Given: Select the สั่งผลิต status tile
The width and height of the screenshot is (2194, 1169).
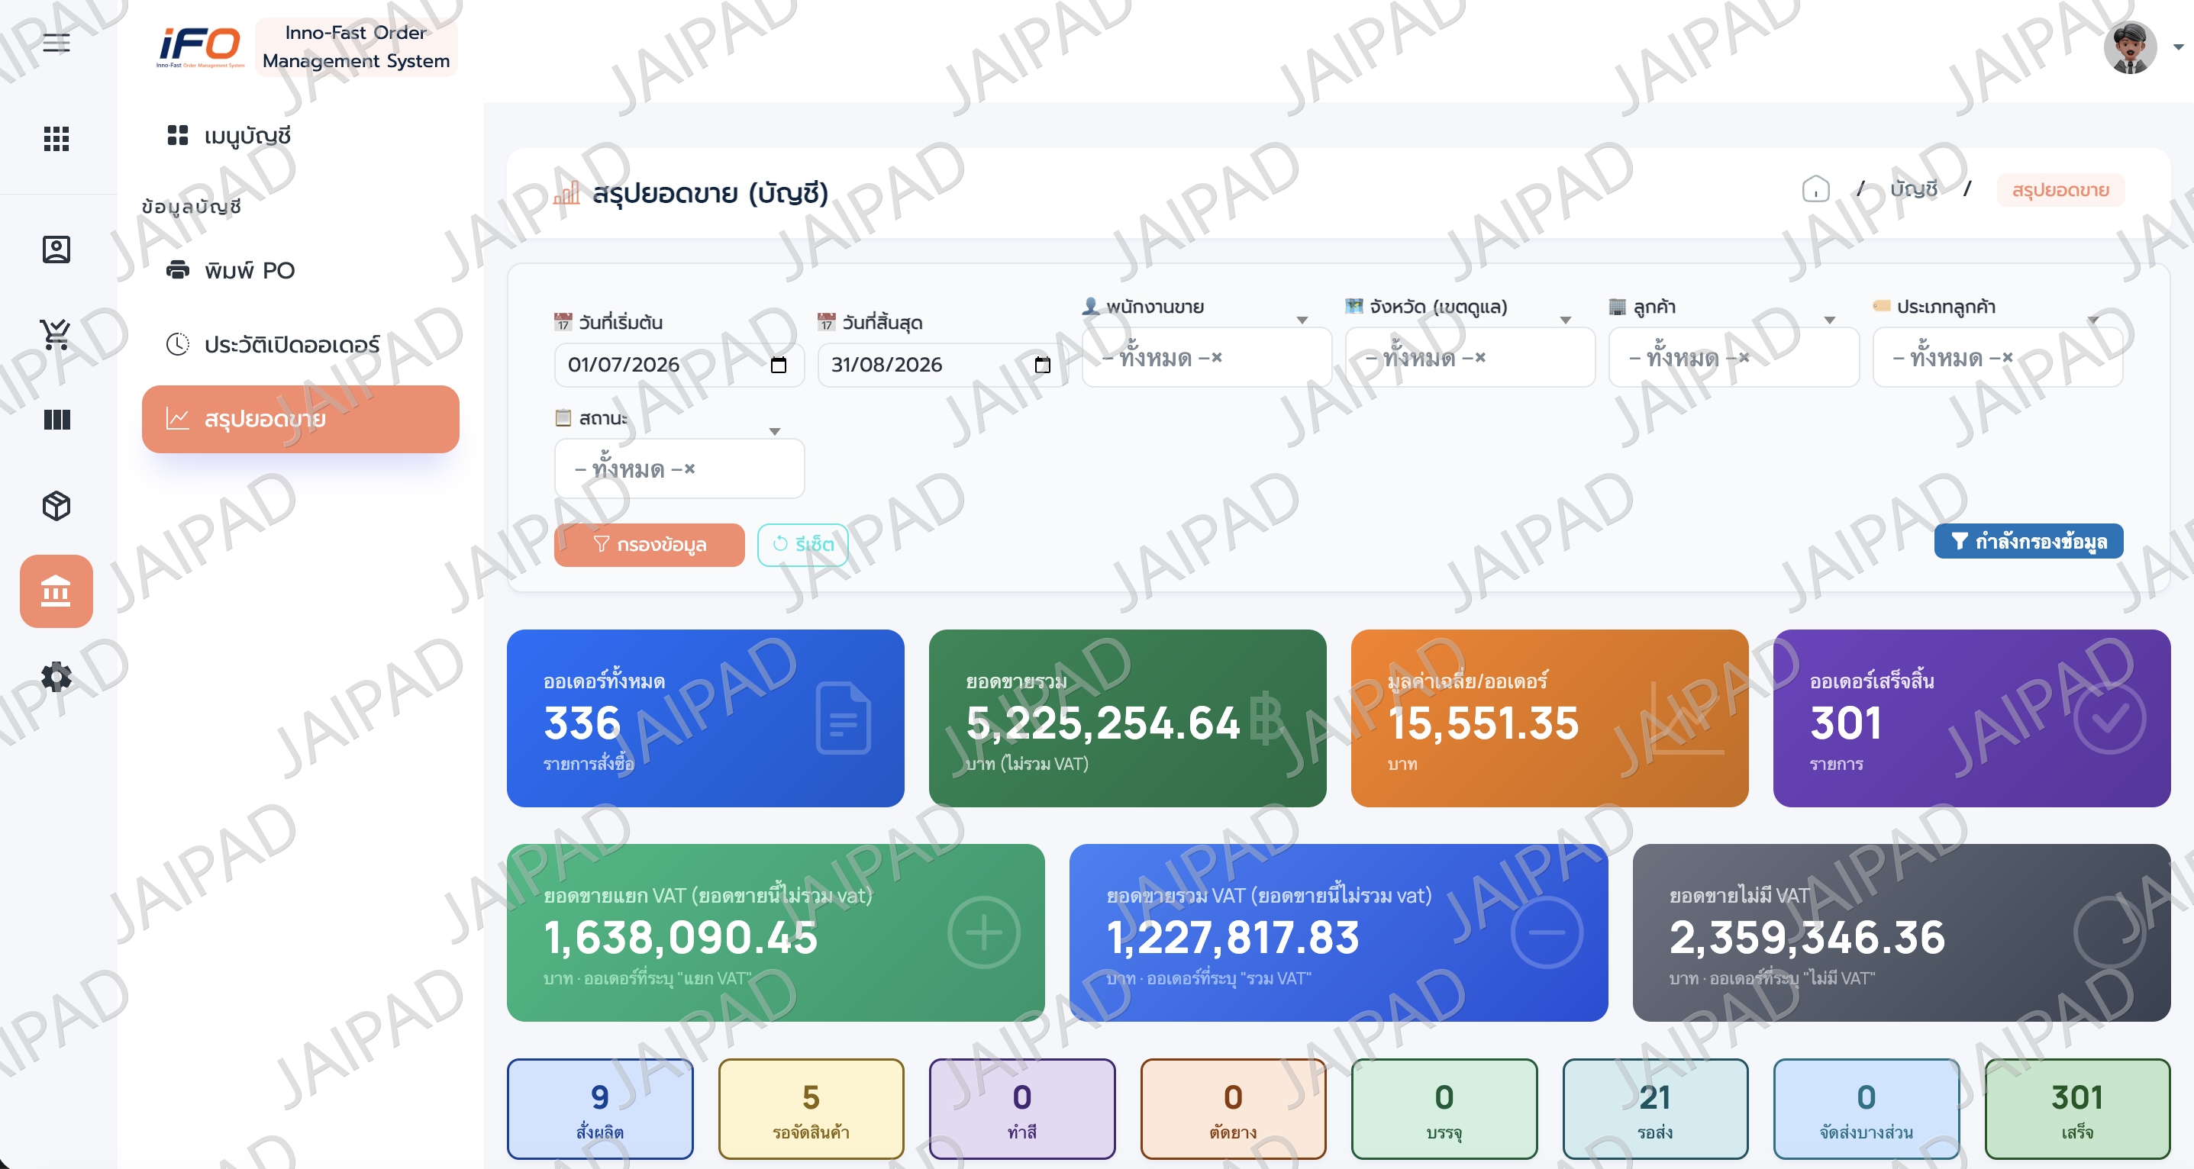Looking at the screenshot, I should (599, 1109).
